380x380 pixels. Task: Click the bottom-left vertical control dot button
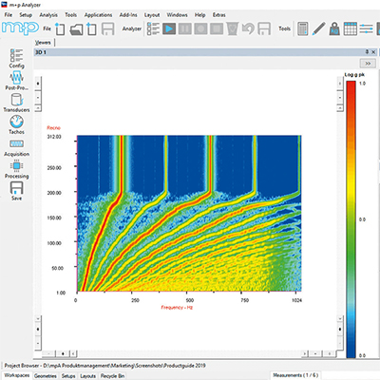38,330
